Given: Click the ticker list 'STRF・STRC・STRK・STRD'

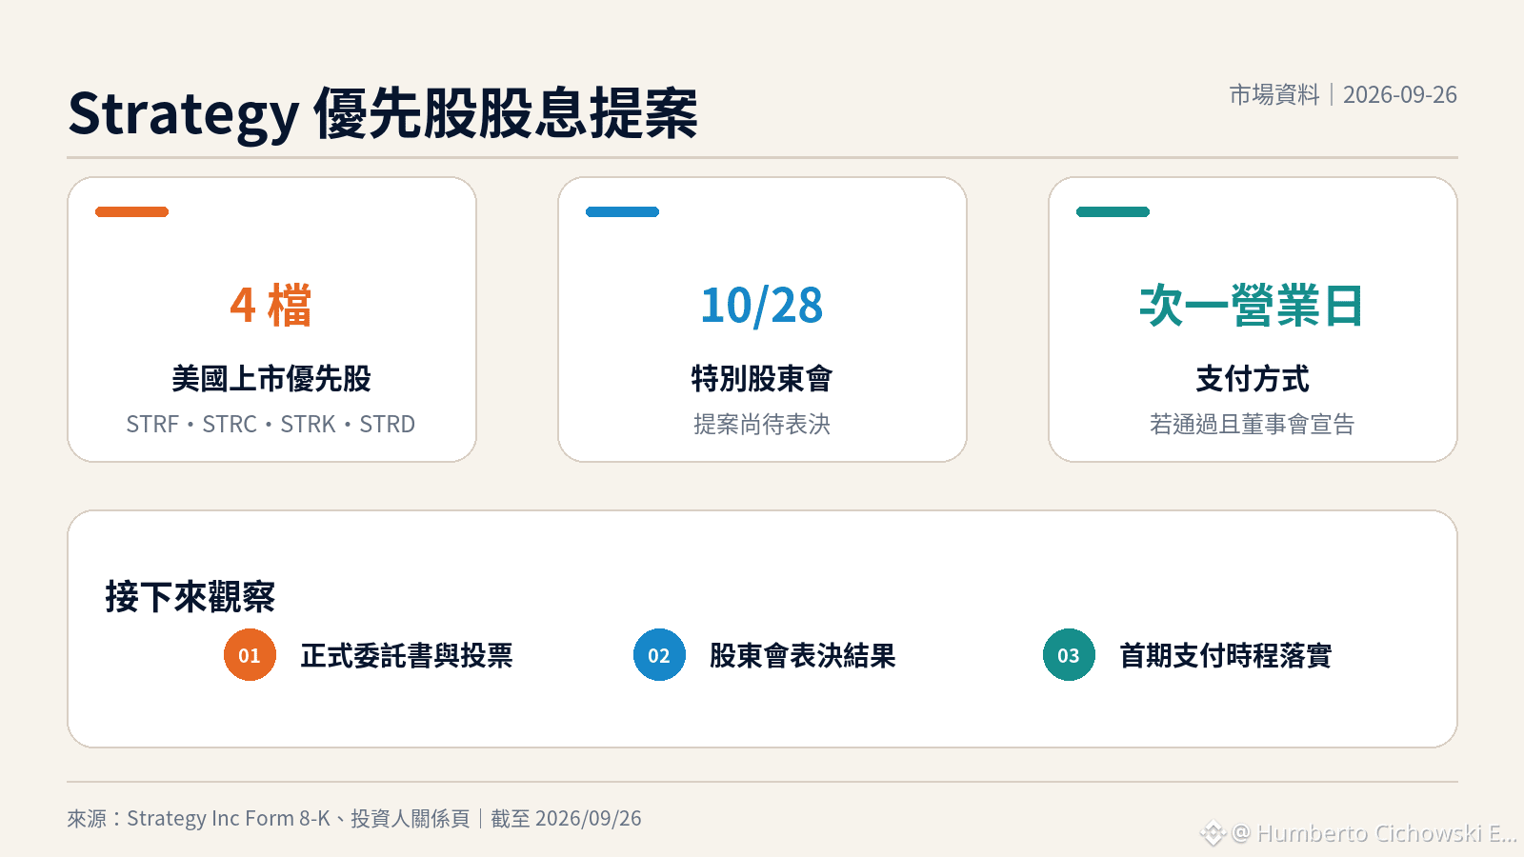Looking at the screenshot, I should pyautogui.click(x=271, y=424).
